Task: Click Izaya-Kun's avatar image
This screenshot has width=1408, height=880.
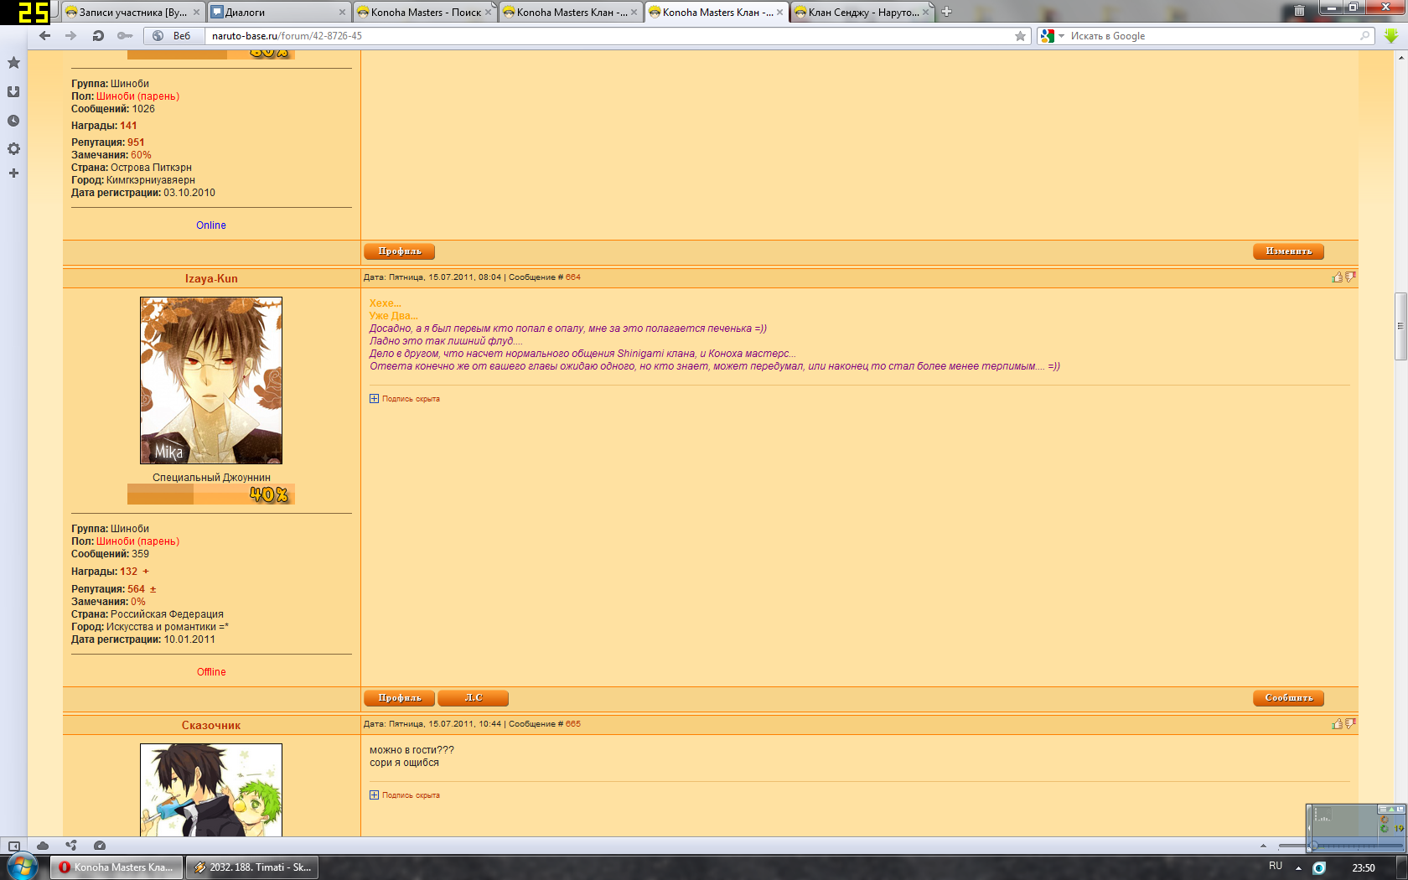Action: click(x=211, y=380)
